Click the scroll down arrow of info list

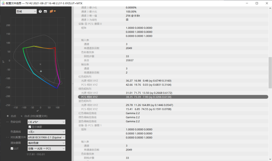[x=270, y=159]
